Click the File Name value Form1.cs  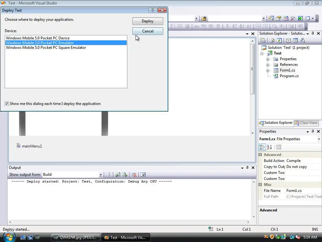pyautogui.click(x=303, y=191)
